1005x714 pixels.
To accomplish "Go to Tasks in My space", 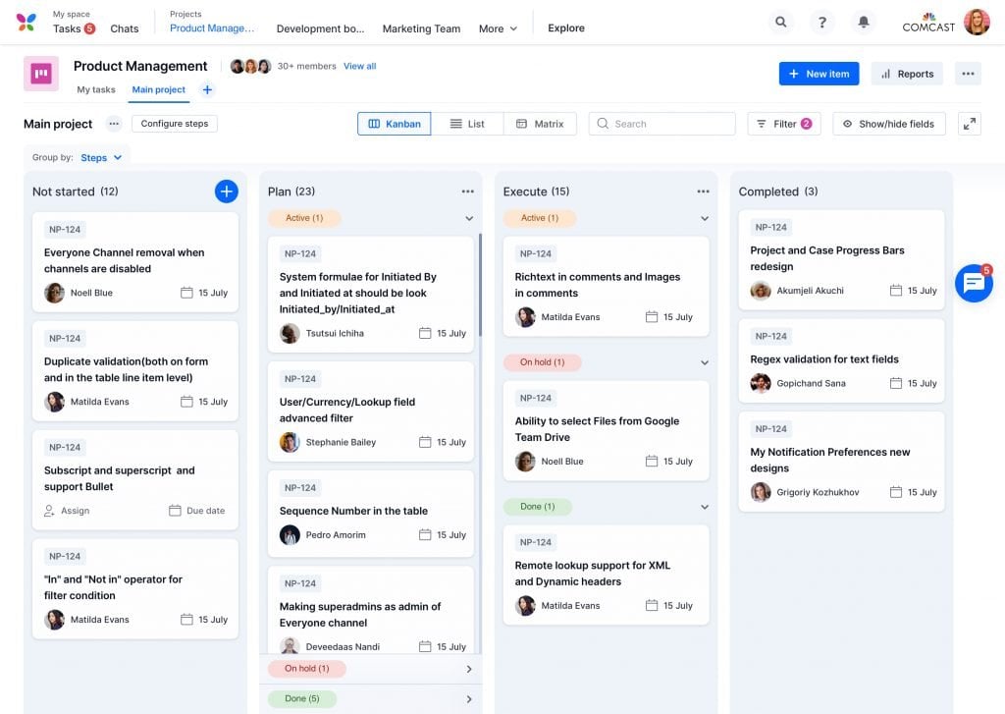I will (74, 28).
